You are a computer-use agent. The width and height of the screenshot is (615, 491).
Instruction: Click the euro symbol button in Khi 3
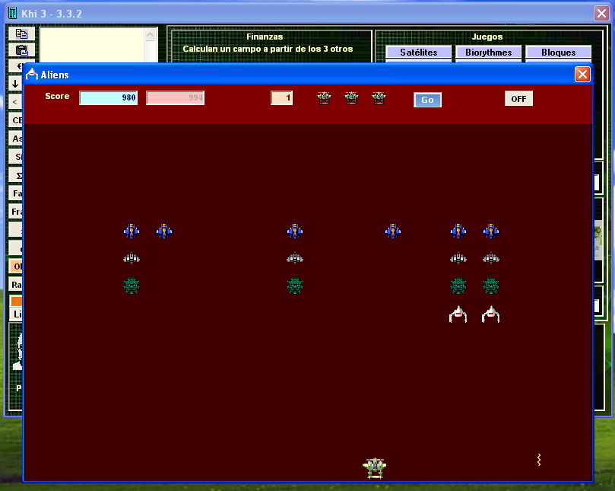click(x=16, y=65)
